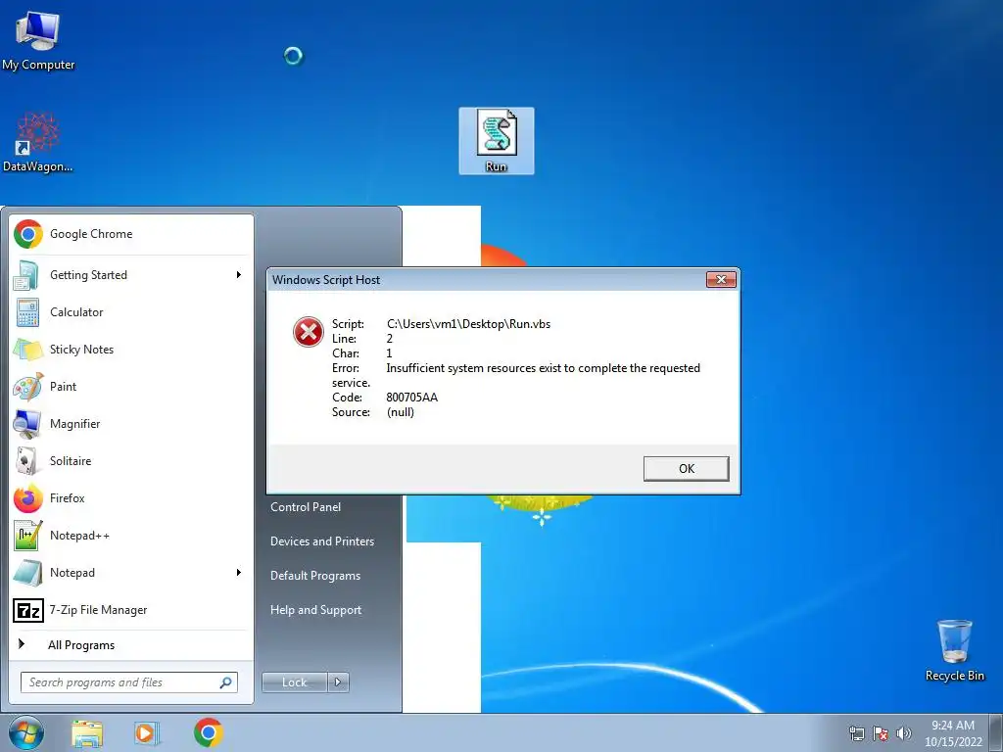This screenshot has width=1003, height=752.
Task: Open Chrome from the taskbar
Action: tap(209, 732)
